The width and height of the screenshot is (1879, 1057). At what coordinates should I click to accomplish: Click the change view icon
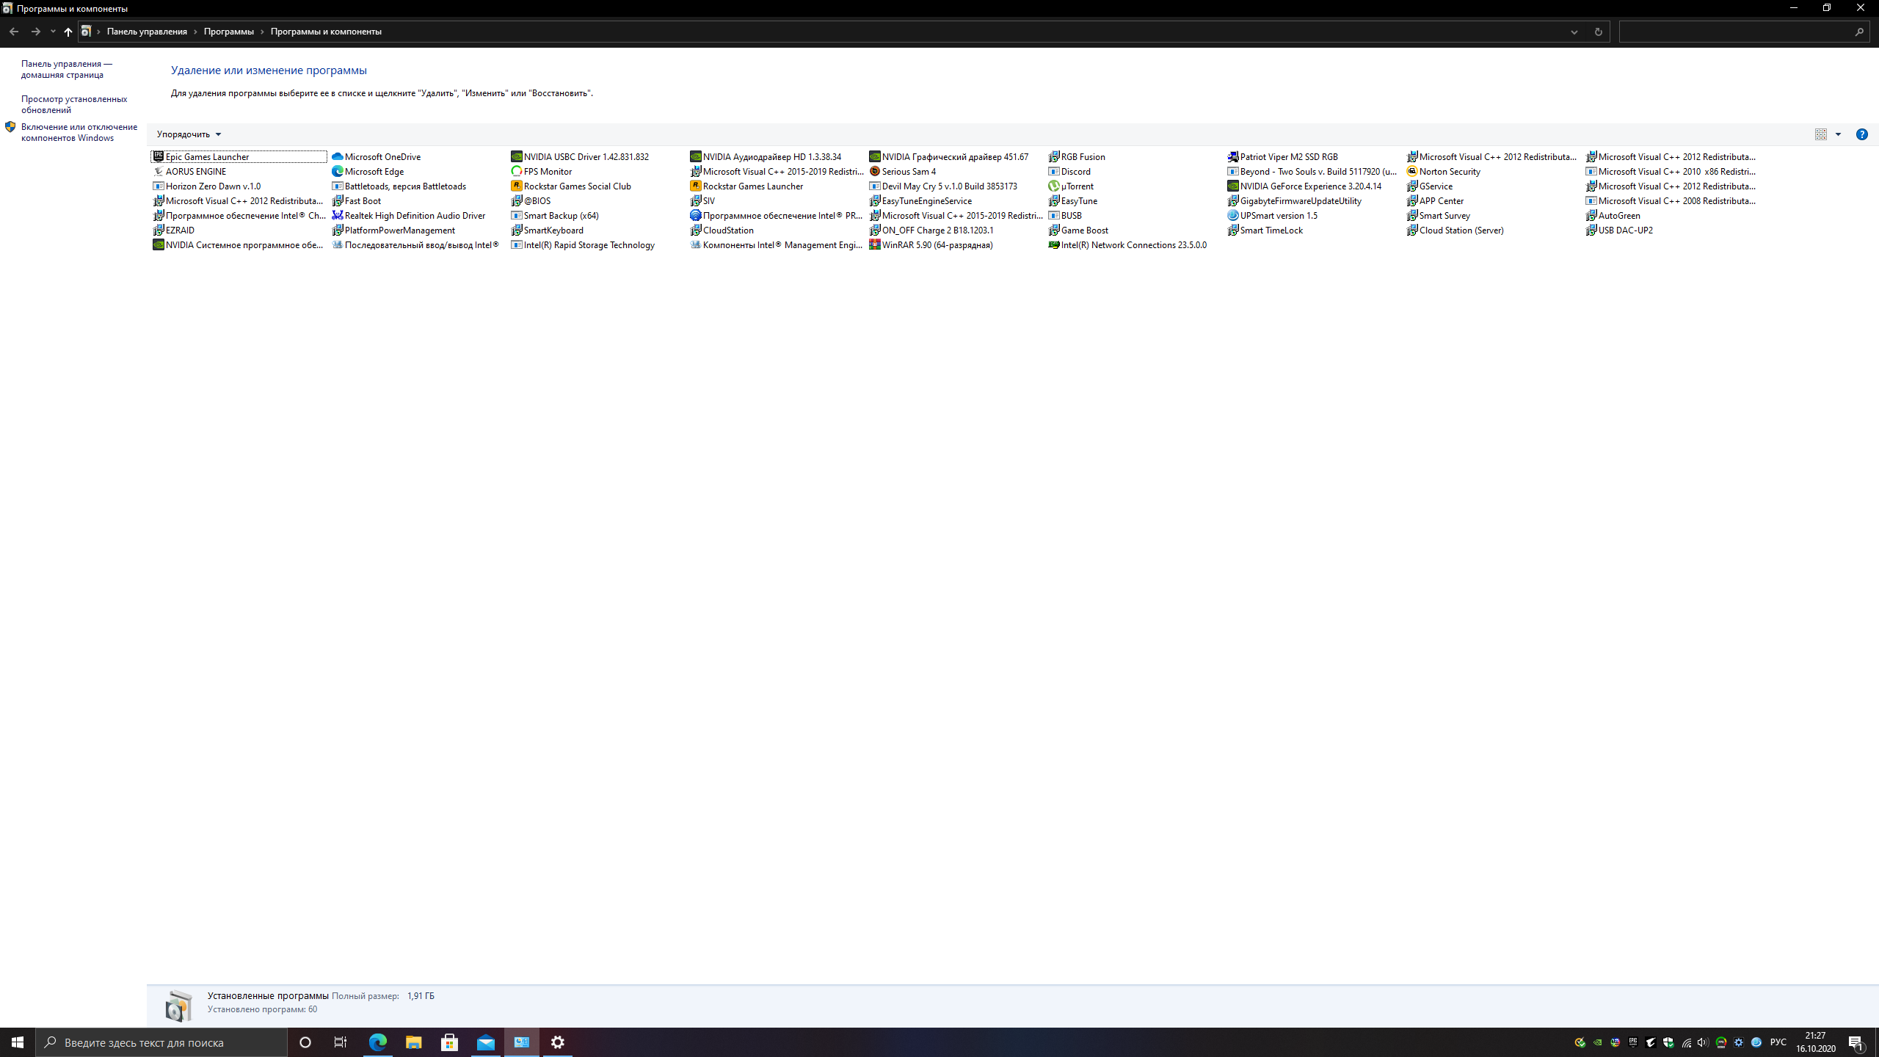[1820, 134]
